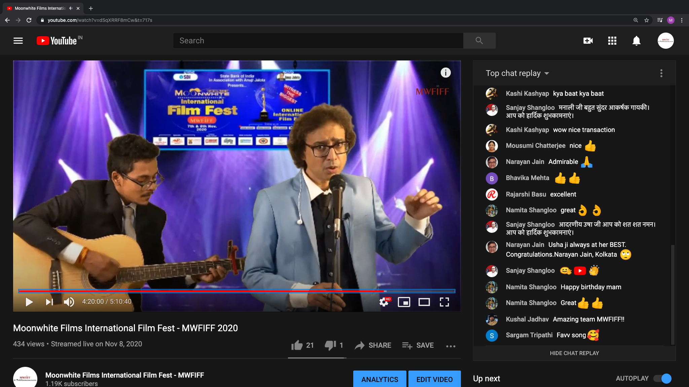
Task: Click the browser back arrow
Action: coord(7,20)
